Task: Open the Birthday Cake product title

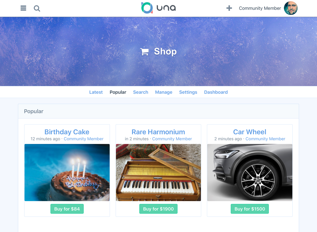Action: point(67,132)
